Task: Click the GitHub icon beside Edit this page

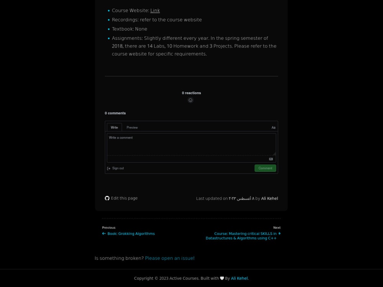Action: pyautogui.click(x=107, y=198)
